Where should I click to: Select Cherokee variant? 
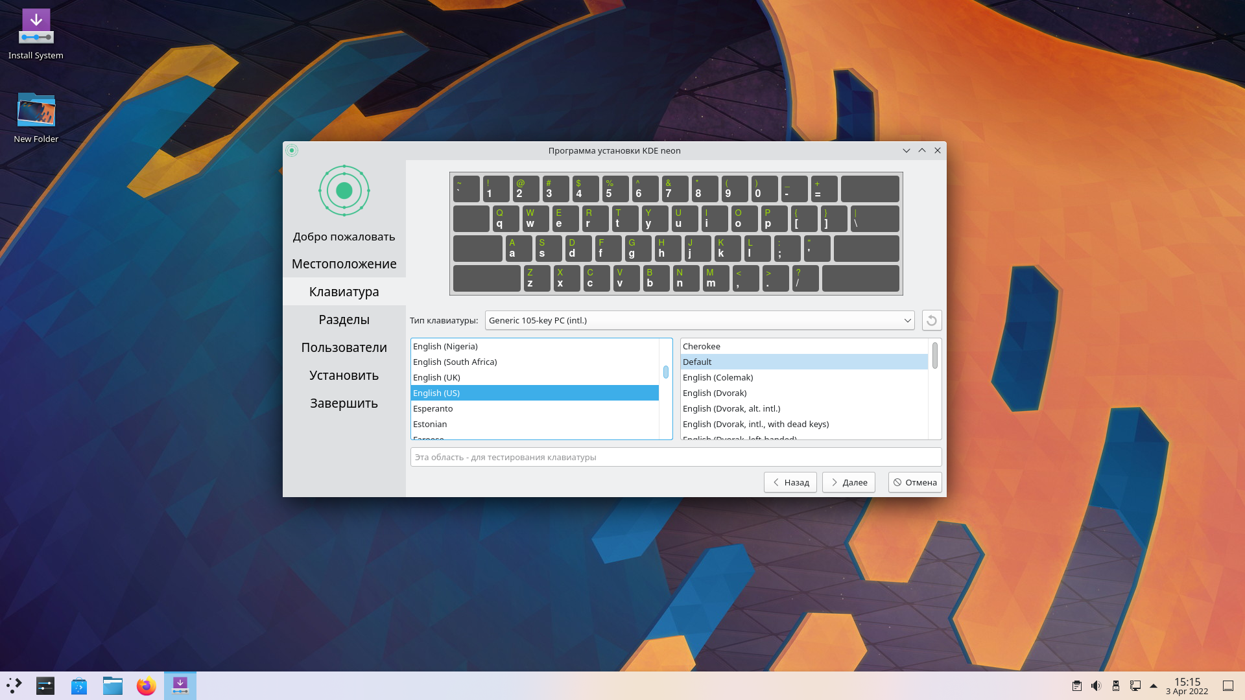805,346
